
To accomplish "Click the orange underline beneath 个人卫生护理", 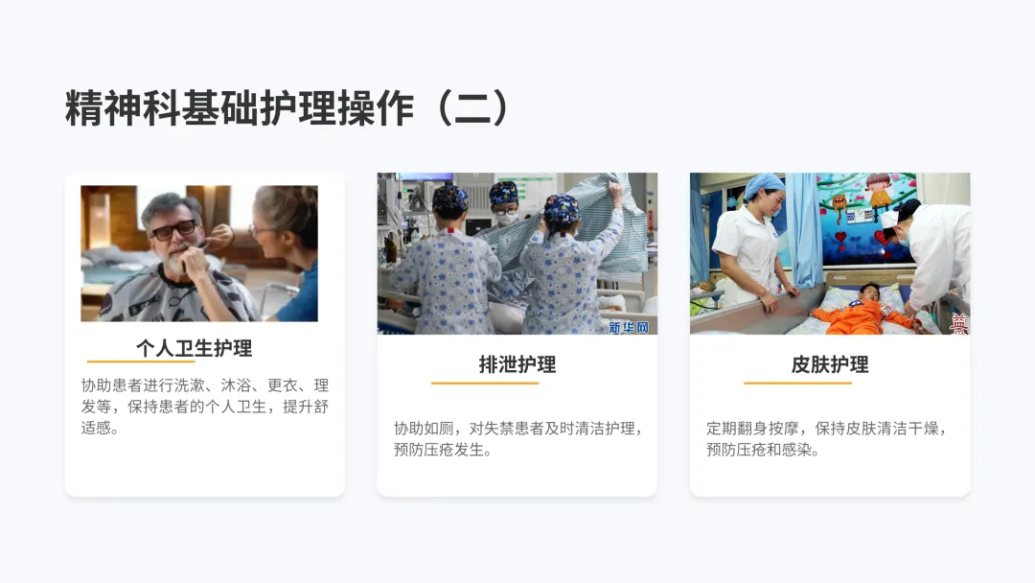I will click(141, 361).
